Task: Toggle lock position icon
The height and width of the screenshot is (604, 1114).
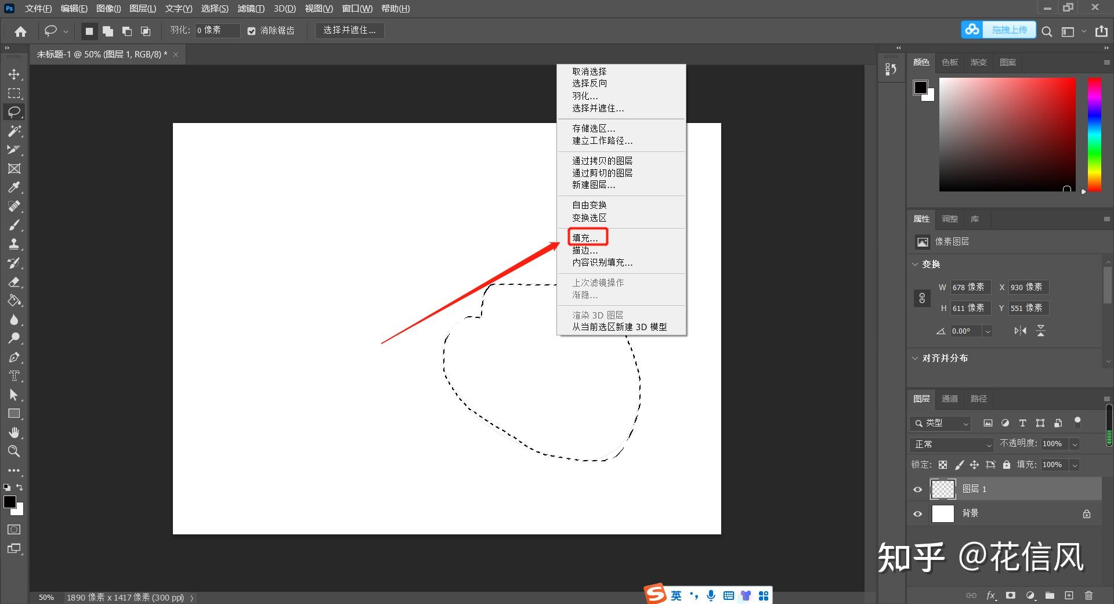Action: (974, 465)
